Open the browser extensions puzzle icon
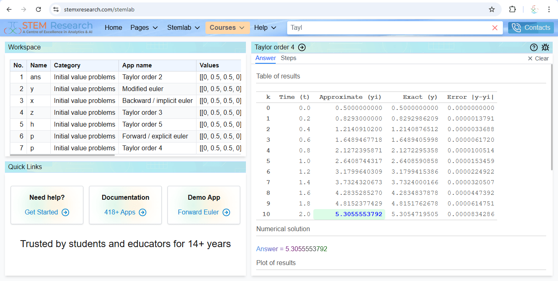Screen dimensions: 558x281 point(512,9)
